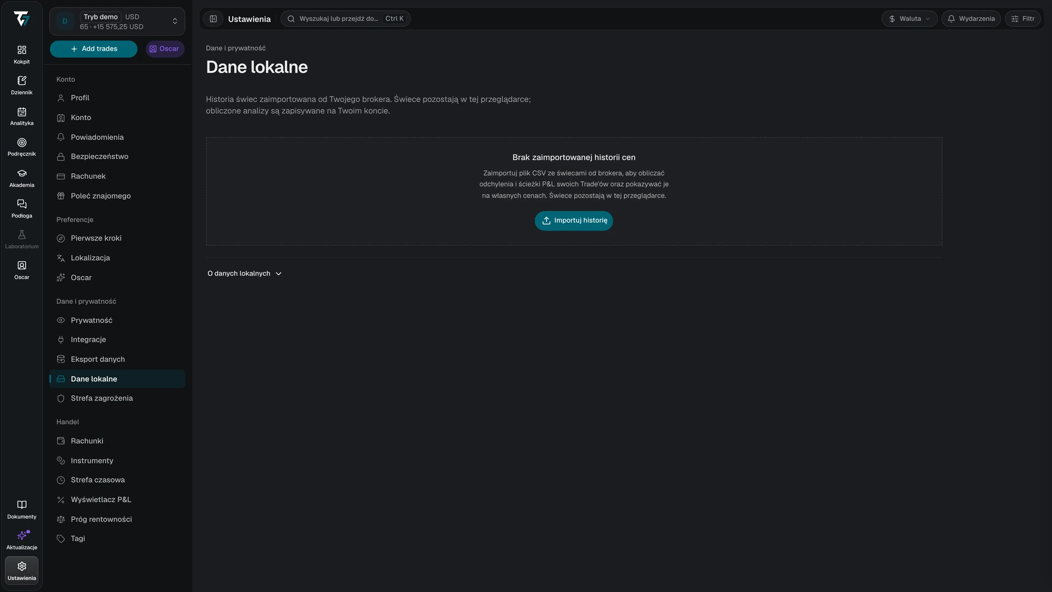1052x592 pixels.
Task: Open Aktualizacje sparkle icon
Action: [22, 540]
